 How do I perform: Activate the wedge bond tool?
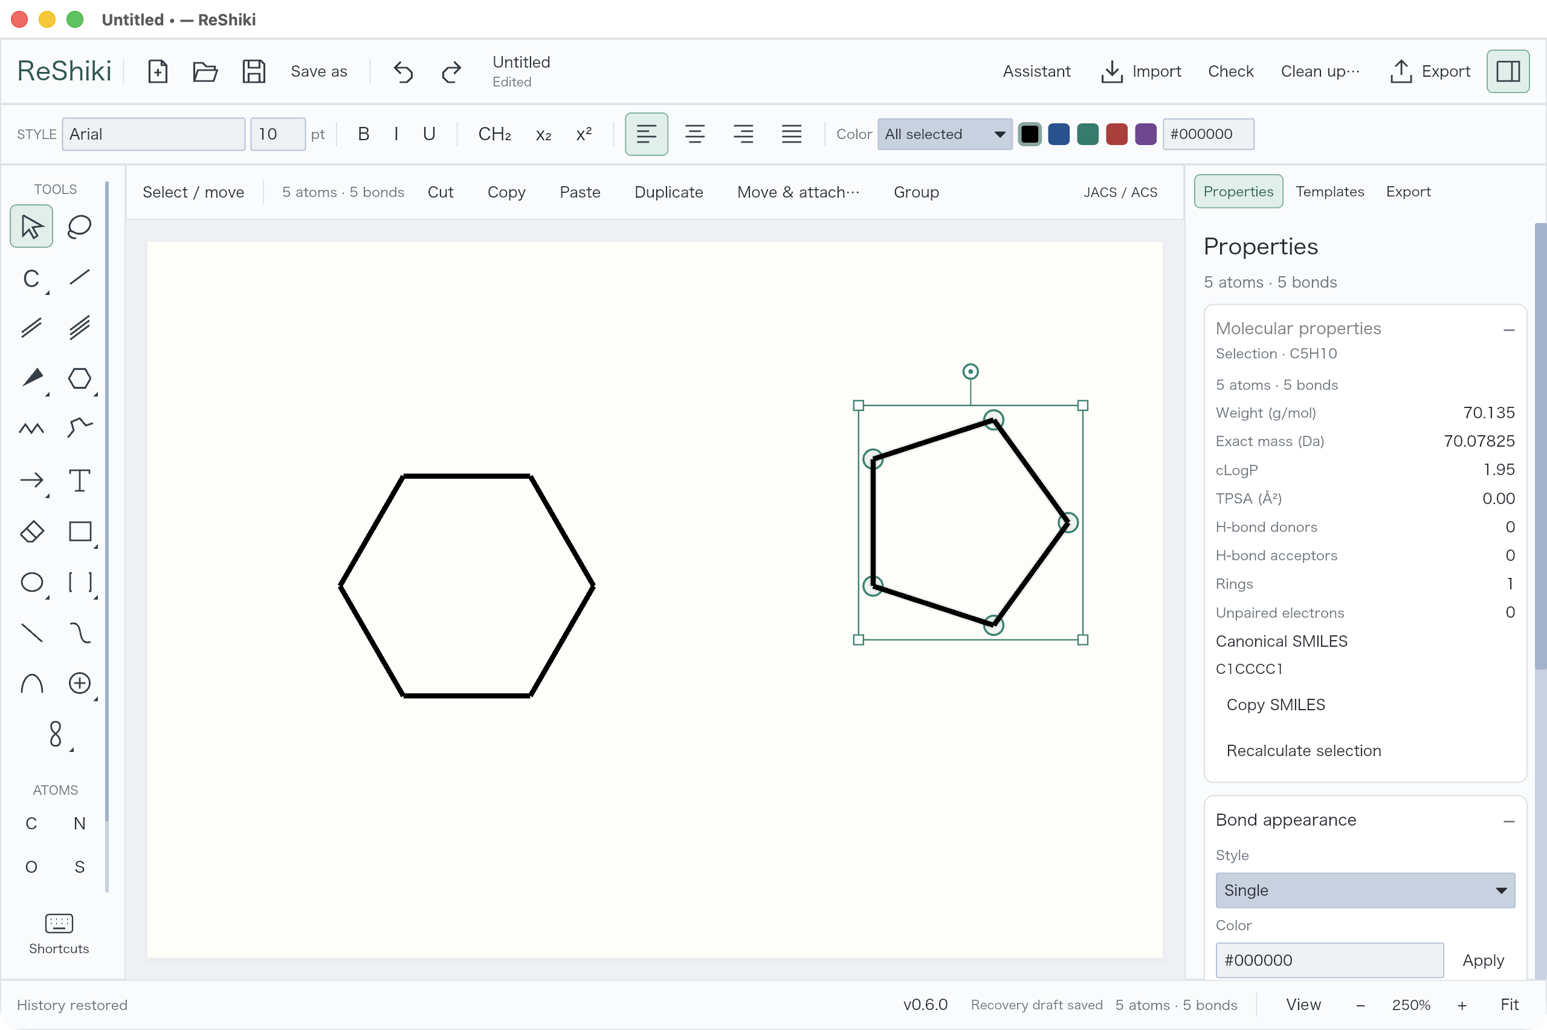pyautogui.click(x=31, y=378)
